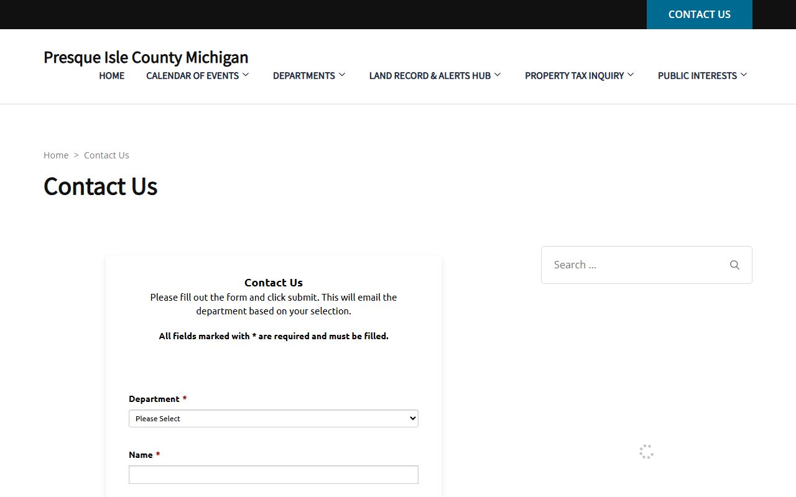This screenshot has width=796, height=497.
Task: Open the PROPERTY TAX INQUIRY menu
Action: click(575, 76)
